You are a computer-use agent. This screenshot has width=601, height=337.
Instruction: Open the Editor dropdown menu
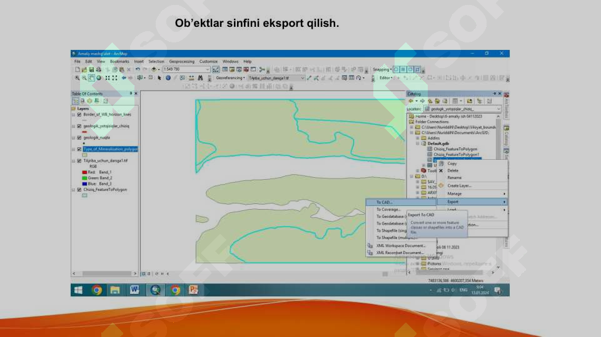point(386,78)
